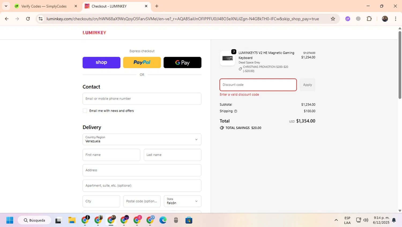
Task: Open Microsoft Edge from taskbar
Action: click(163, 220)
